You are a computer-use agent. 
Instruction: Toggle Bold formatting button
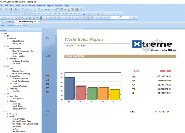43,13
